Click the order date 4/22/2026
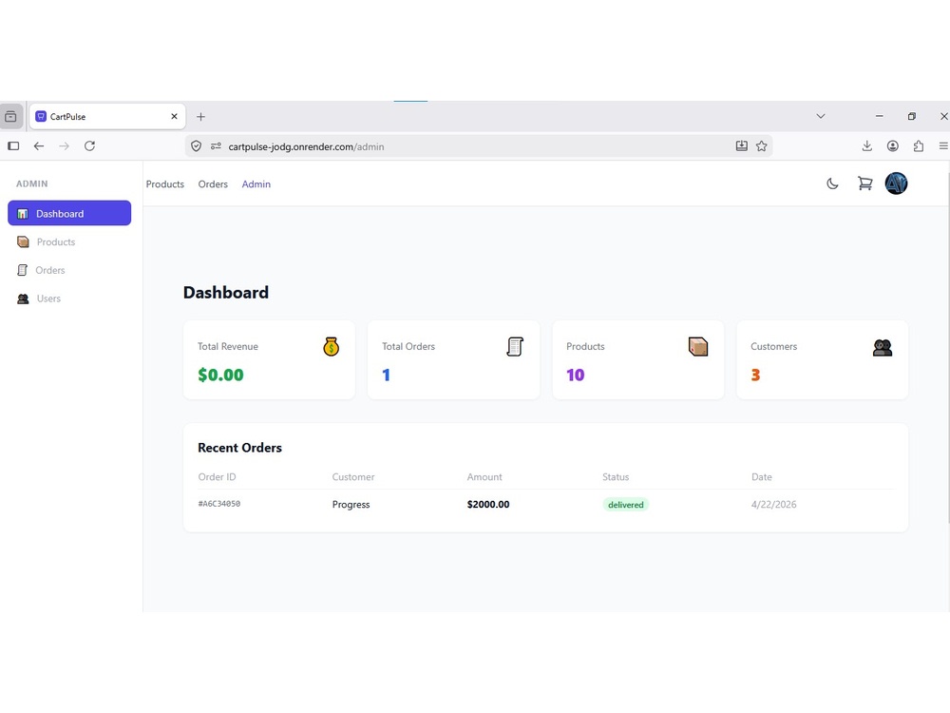 (773, 505)
